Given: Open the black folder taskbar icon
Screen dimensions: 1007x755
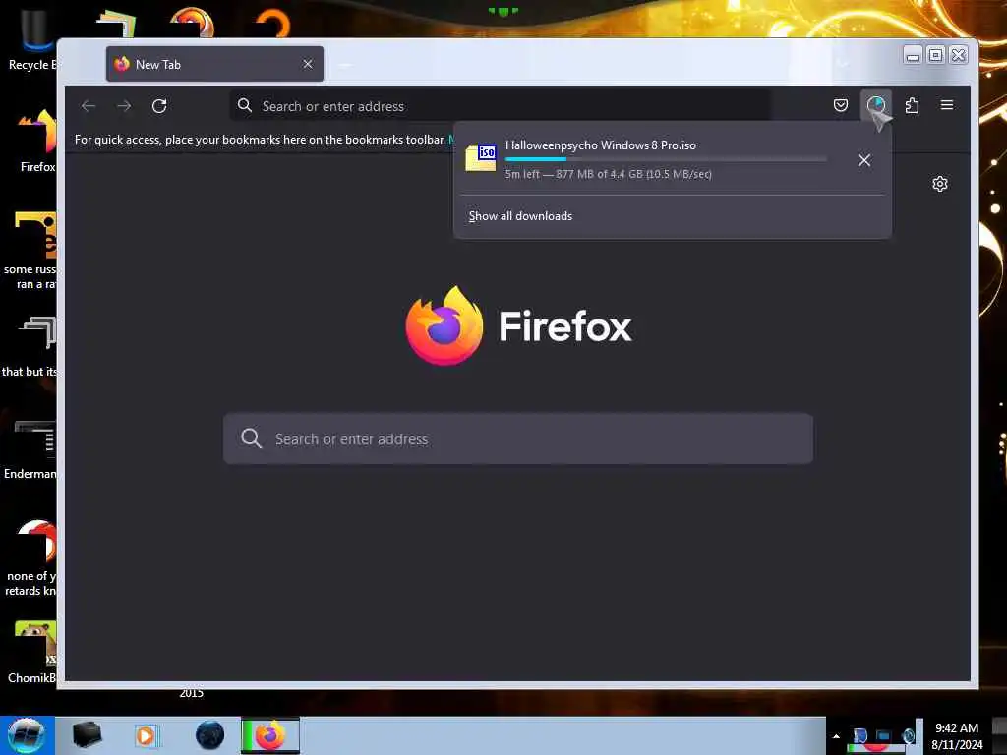Looking at the screenshot, I should [x=87, y=735].
